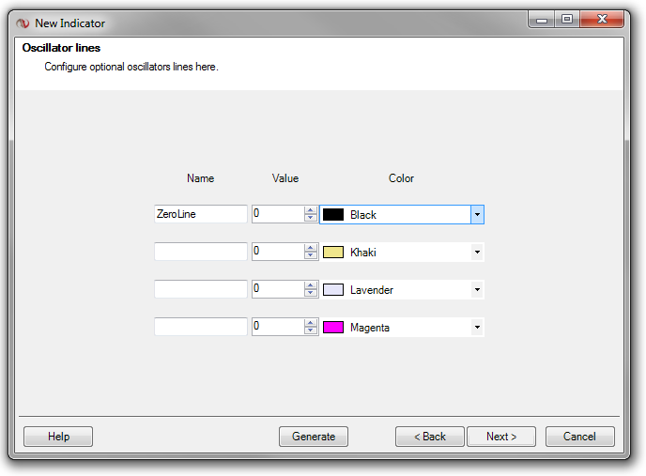Screen dimensions: 646x476
Task: Open the Magenta color dropdown arrow
Action: tap(477, 328)
